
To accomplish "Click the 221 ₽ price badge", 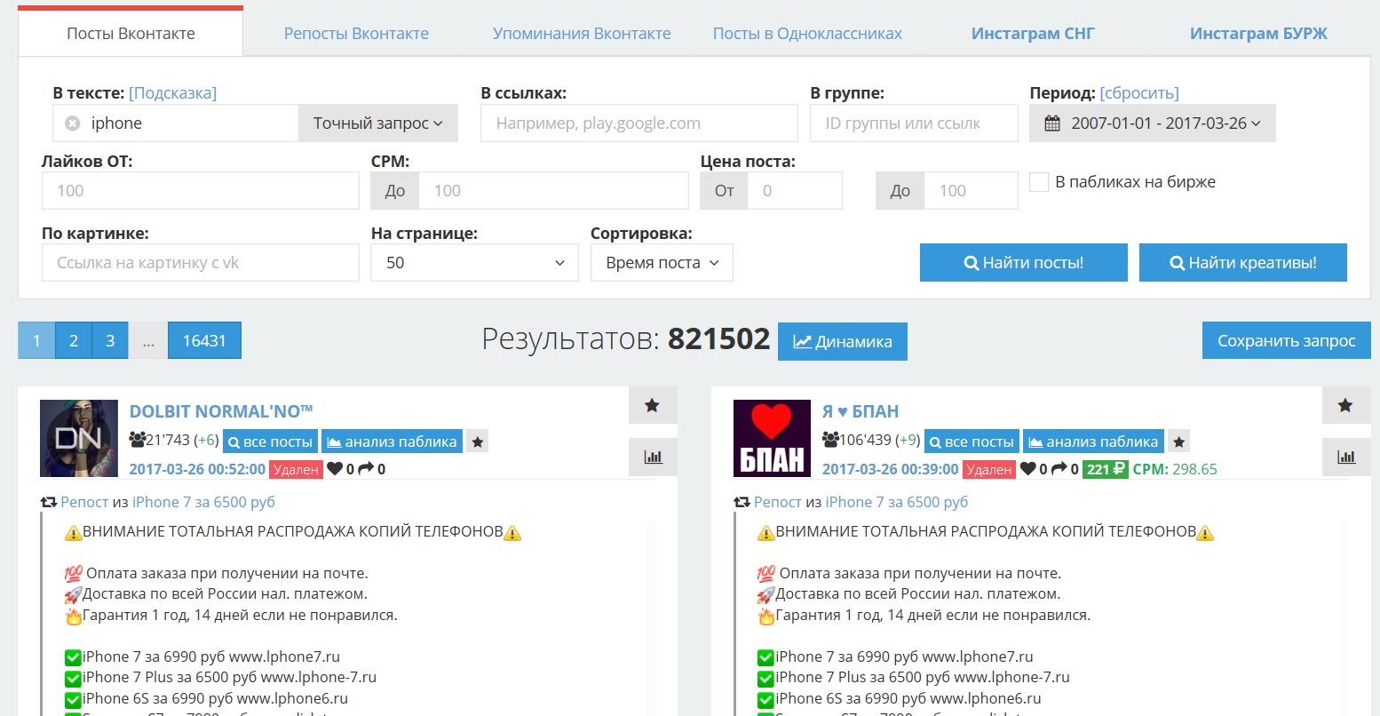I will click(x=1106, y=469).
